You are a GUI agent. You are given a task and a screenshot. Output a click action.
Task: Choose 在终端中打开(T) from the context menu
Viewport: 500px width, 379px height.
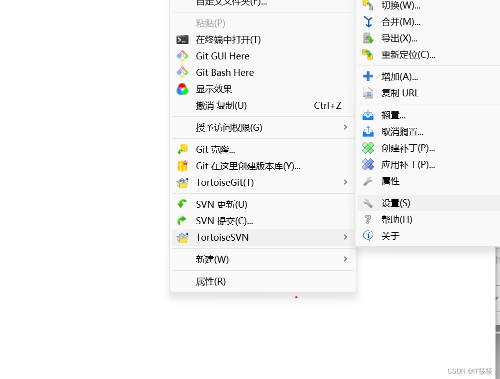pos(263,40)
